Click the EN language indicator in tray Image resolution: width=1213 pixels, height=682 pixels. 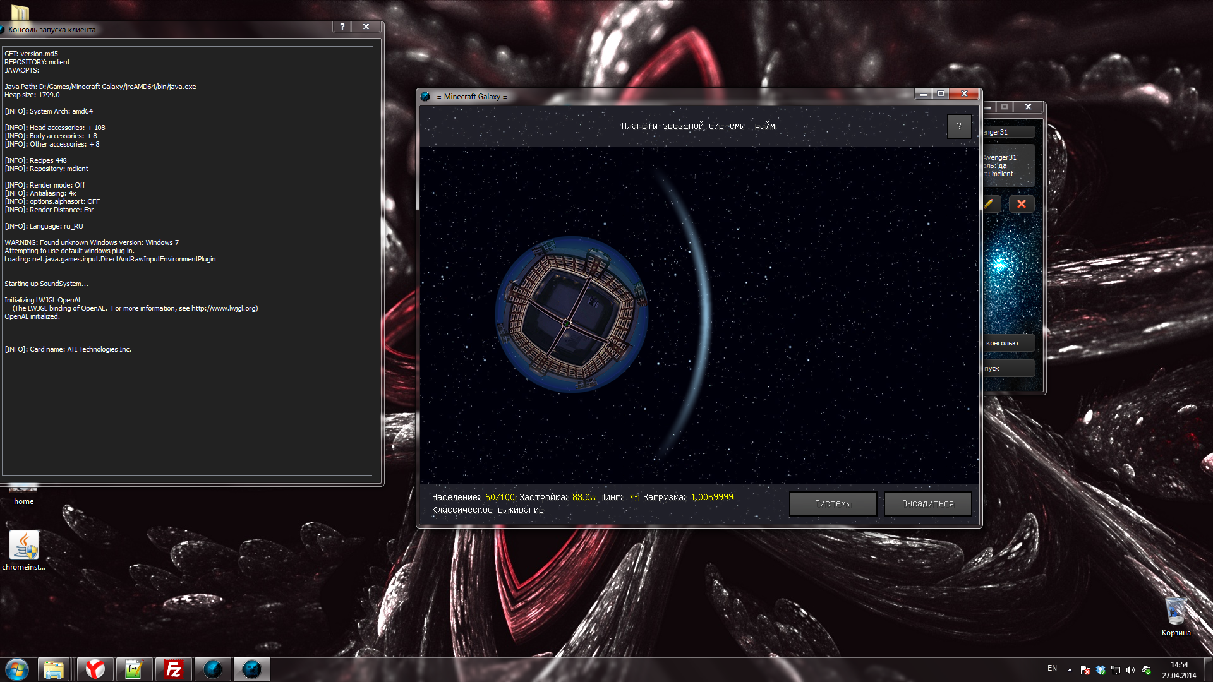pos(1052,668)
